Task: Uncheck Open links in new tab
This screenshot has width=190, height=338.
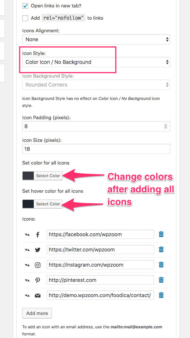Action: tap(25, 6)
